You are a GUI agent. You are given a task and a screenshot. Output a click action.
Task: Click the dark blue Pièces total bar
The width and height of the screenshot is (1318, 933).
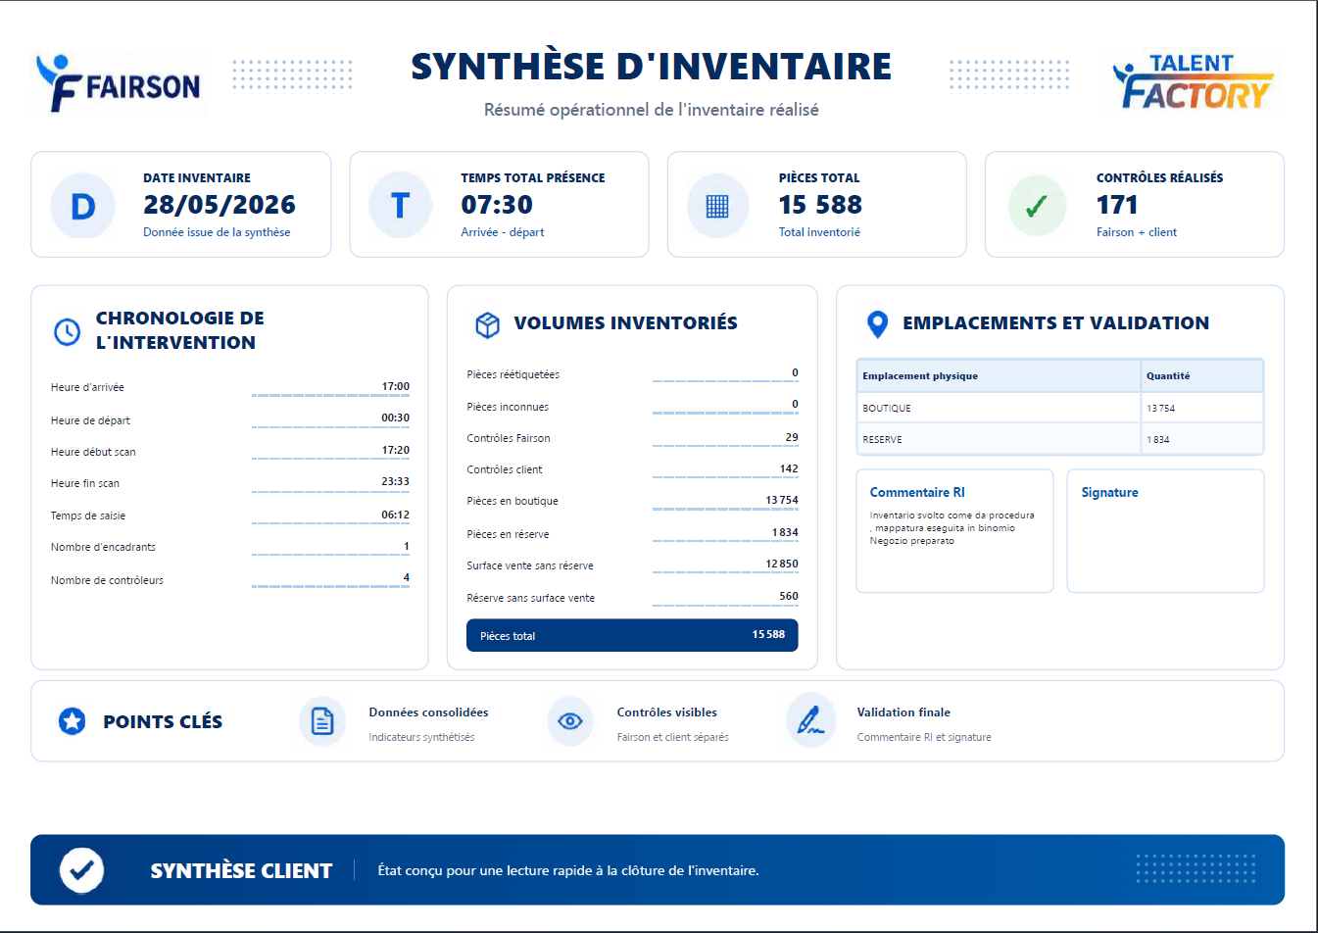point(632,635)
